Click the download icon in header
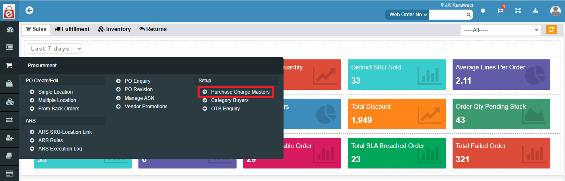Screen dimensions: 565x181 536,11
